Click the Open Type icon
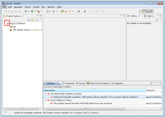The width and height of the screenshot is (165, 117). [62, 11]
